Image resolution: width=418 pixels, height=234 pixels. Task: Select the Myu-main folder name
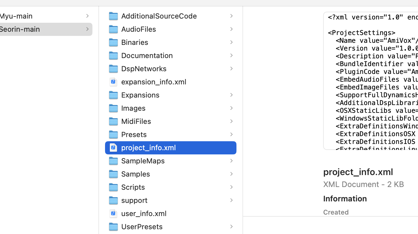pos(16,16)
